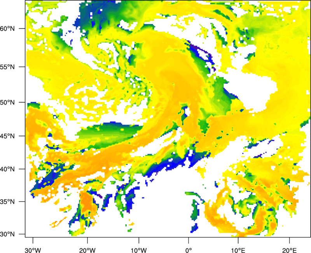Click the 30°W longitude label
This screenshot has height=253, width=311.
[33, 250]
